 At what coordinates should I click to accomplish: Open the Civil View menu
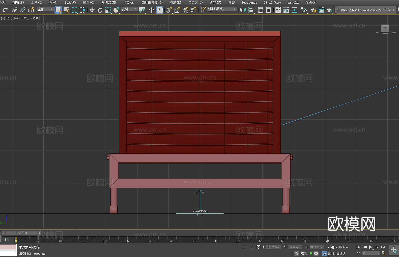[x=272, y=2]
